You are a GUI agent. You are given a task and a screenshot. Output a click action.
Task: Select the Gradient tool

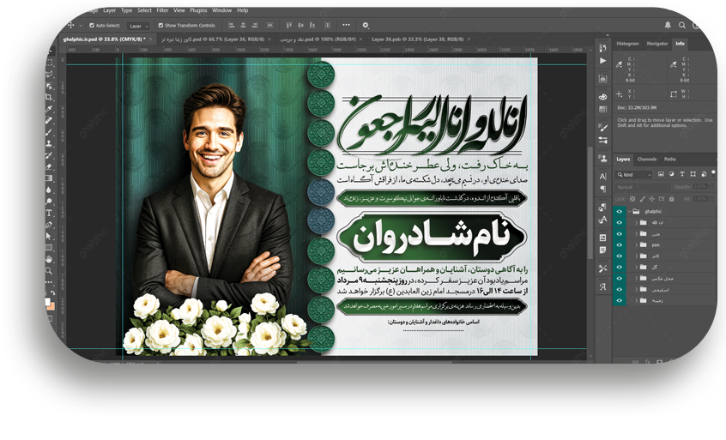click(x=49, y=178)
